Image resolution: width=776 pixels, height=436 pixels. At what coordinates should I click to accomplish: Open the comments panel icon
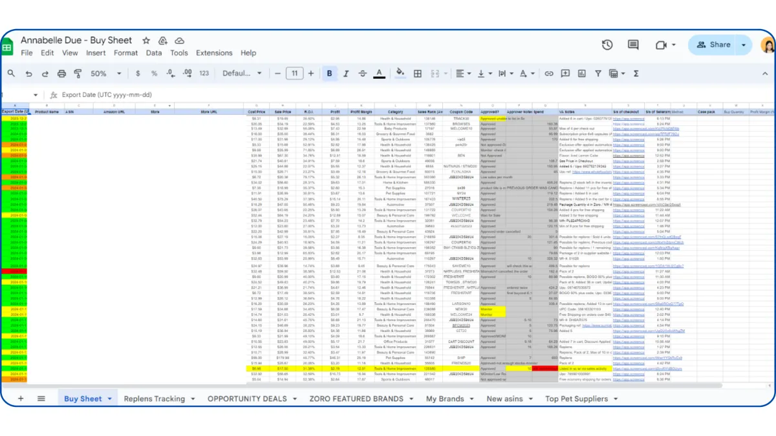633,45
